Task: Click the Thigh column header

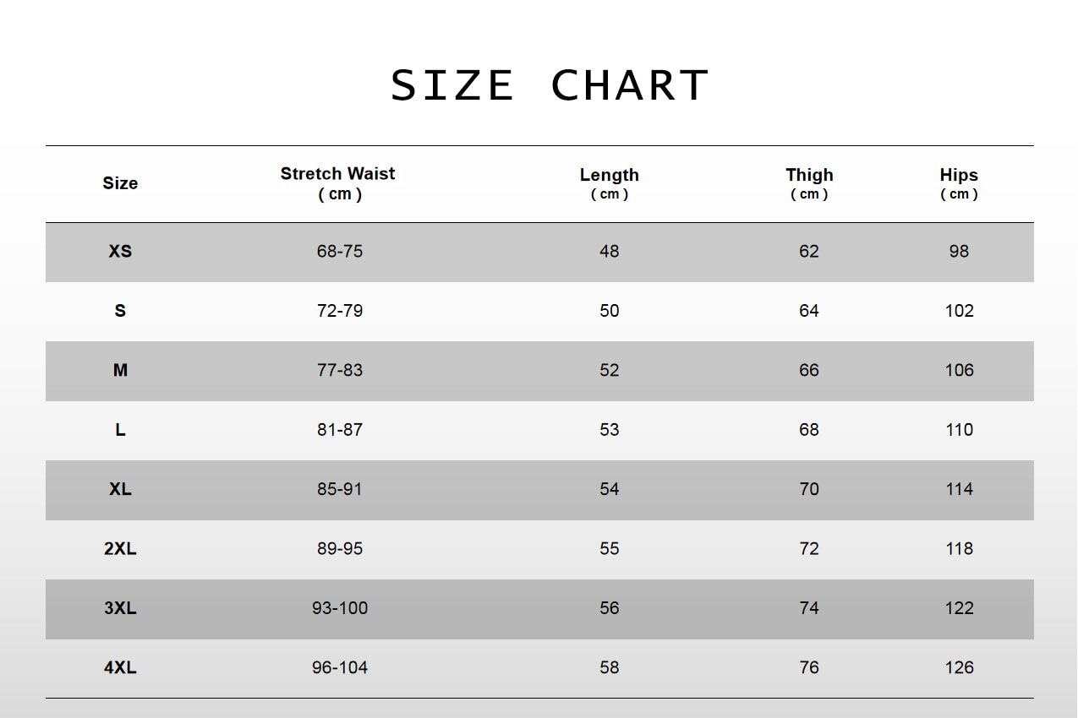Action: coord(809,183)
